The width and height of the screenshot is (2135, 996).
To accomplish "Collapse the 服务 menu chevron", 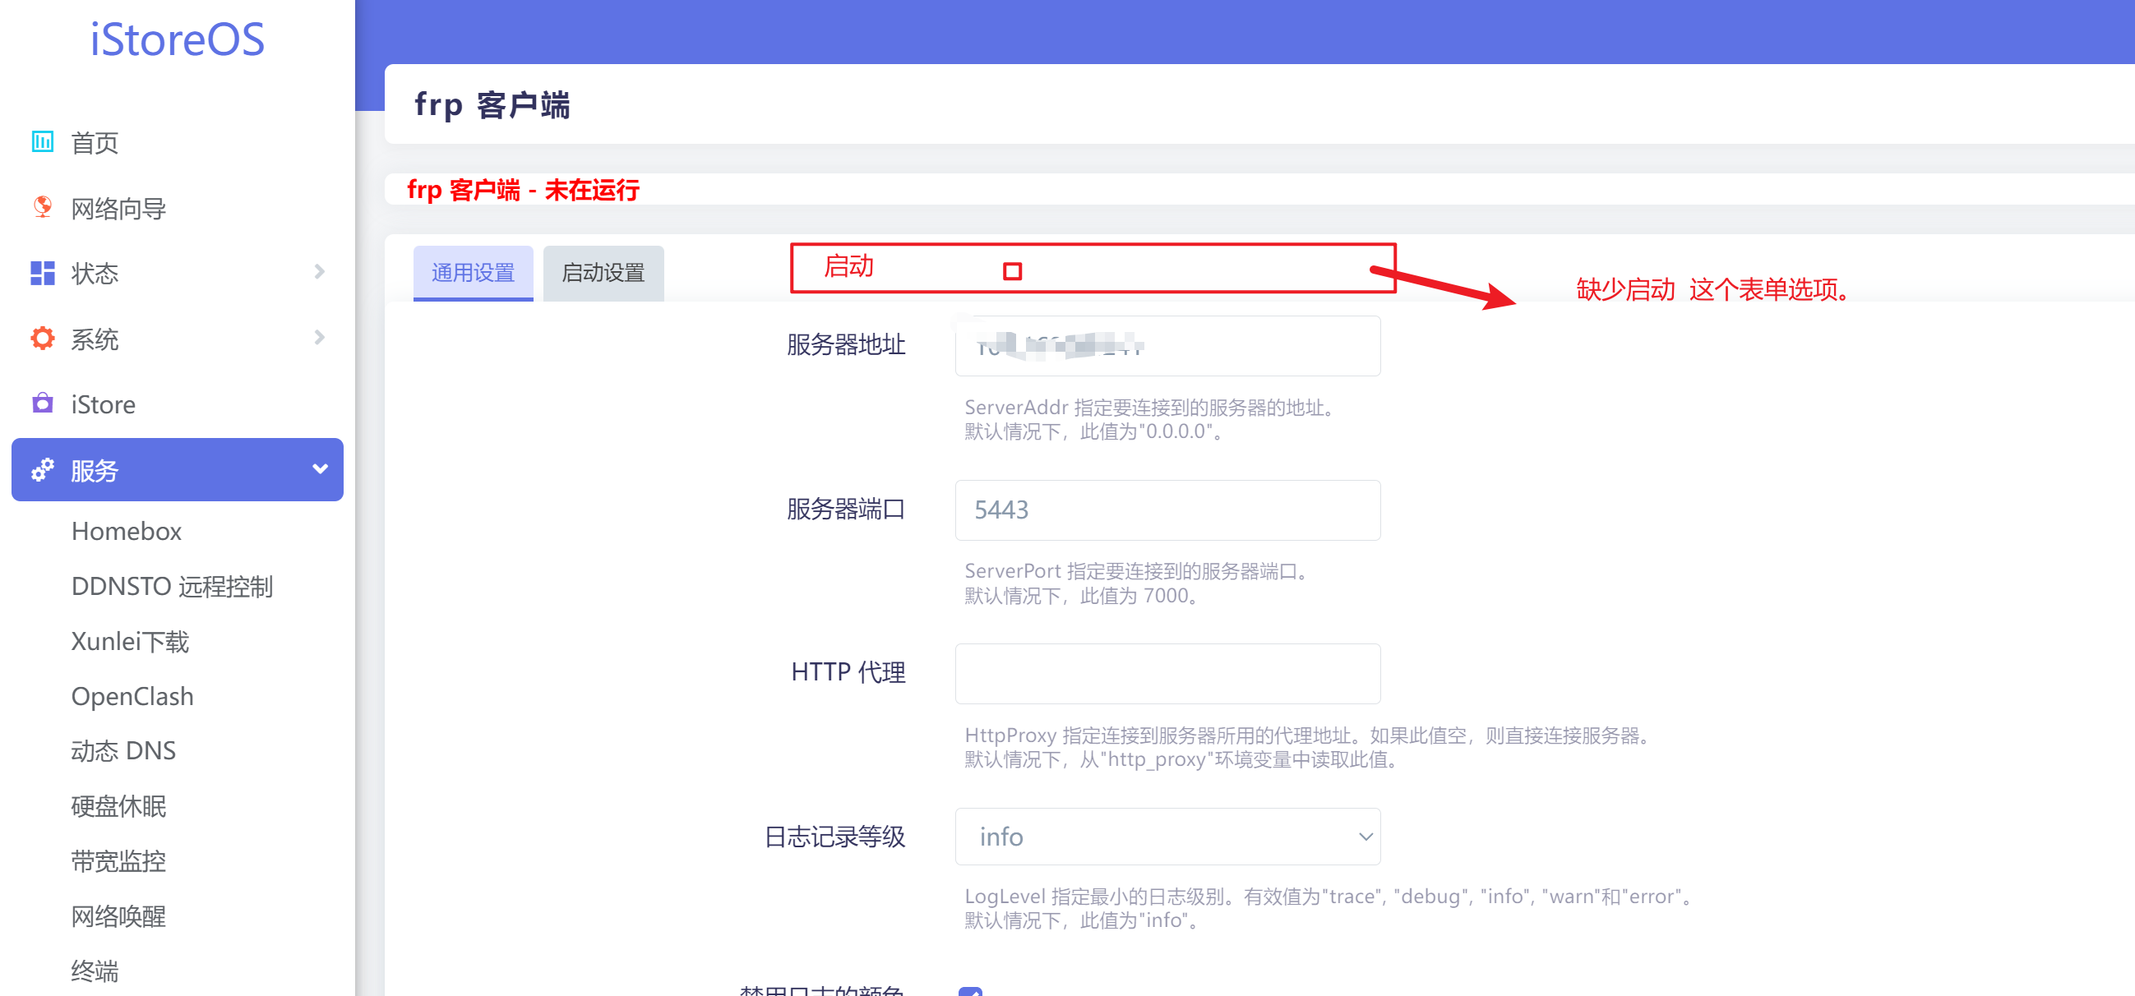I will [320, 469].
